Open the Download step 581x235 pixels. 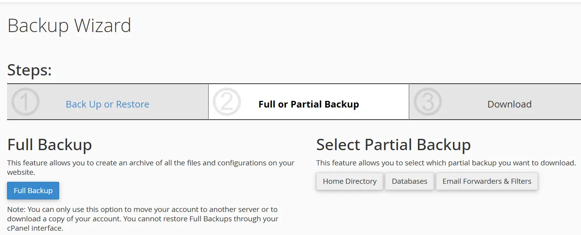pyautogui.click(x=509, y=104)
